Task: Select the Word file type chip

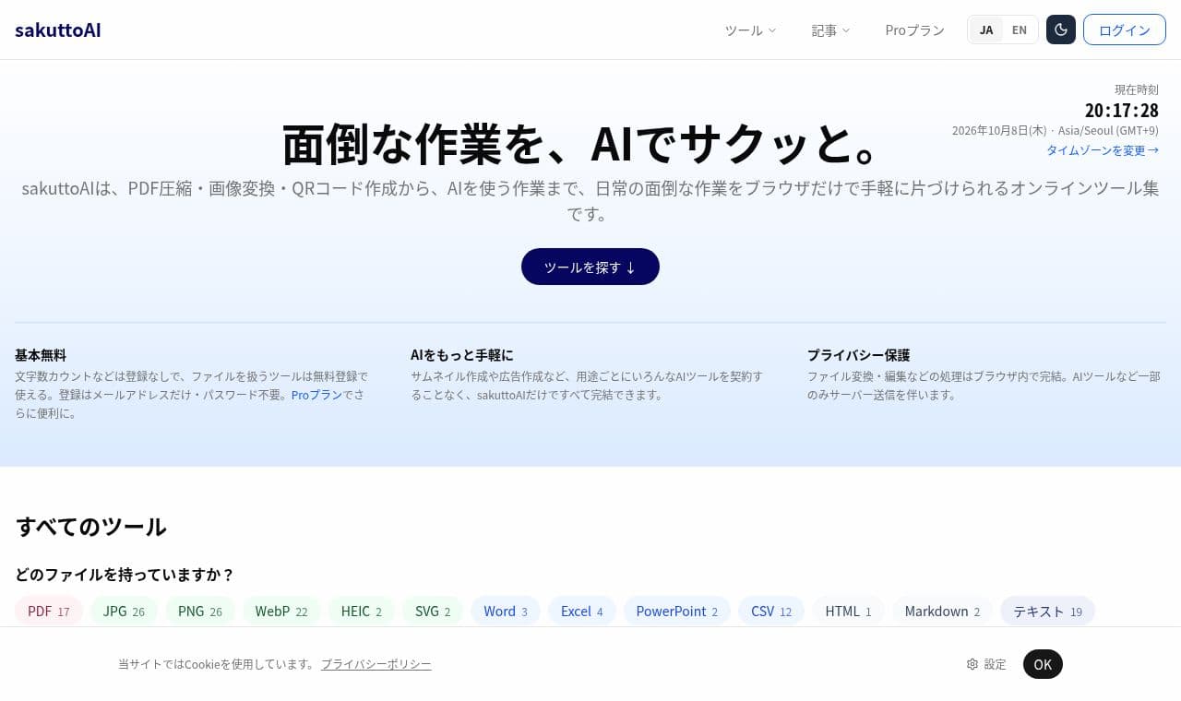Action: click(x=506, y=611)
